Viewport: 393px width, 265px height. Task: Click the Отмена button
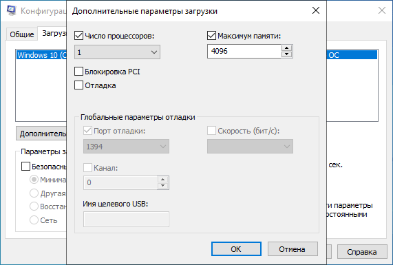coord(293,249)
